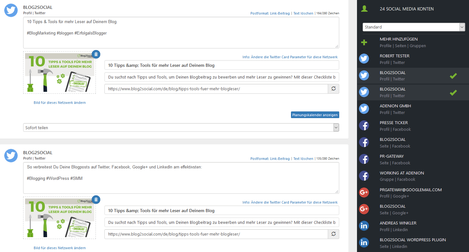Delete the image in the #BlogMarketing post
This screenshot has height=252, width=469.
pyautogui.click(x=96, y=54)
